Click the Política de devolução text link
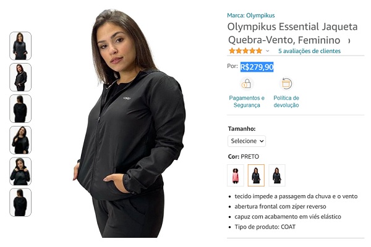Image resolution: width=371 pixels, height=247 pixels. 286,101
